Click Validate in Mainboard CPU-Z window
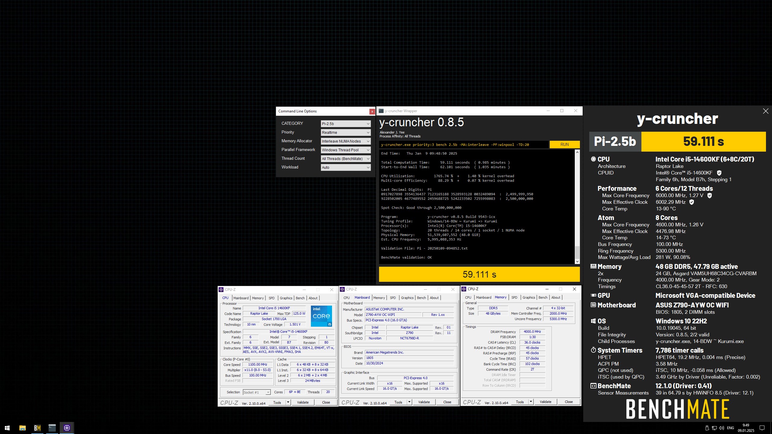This screenshot has width=772, height=434. point(424,402)
